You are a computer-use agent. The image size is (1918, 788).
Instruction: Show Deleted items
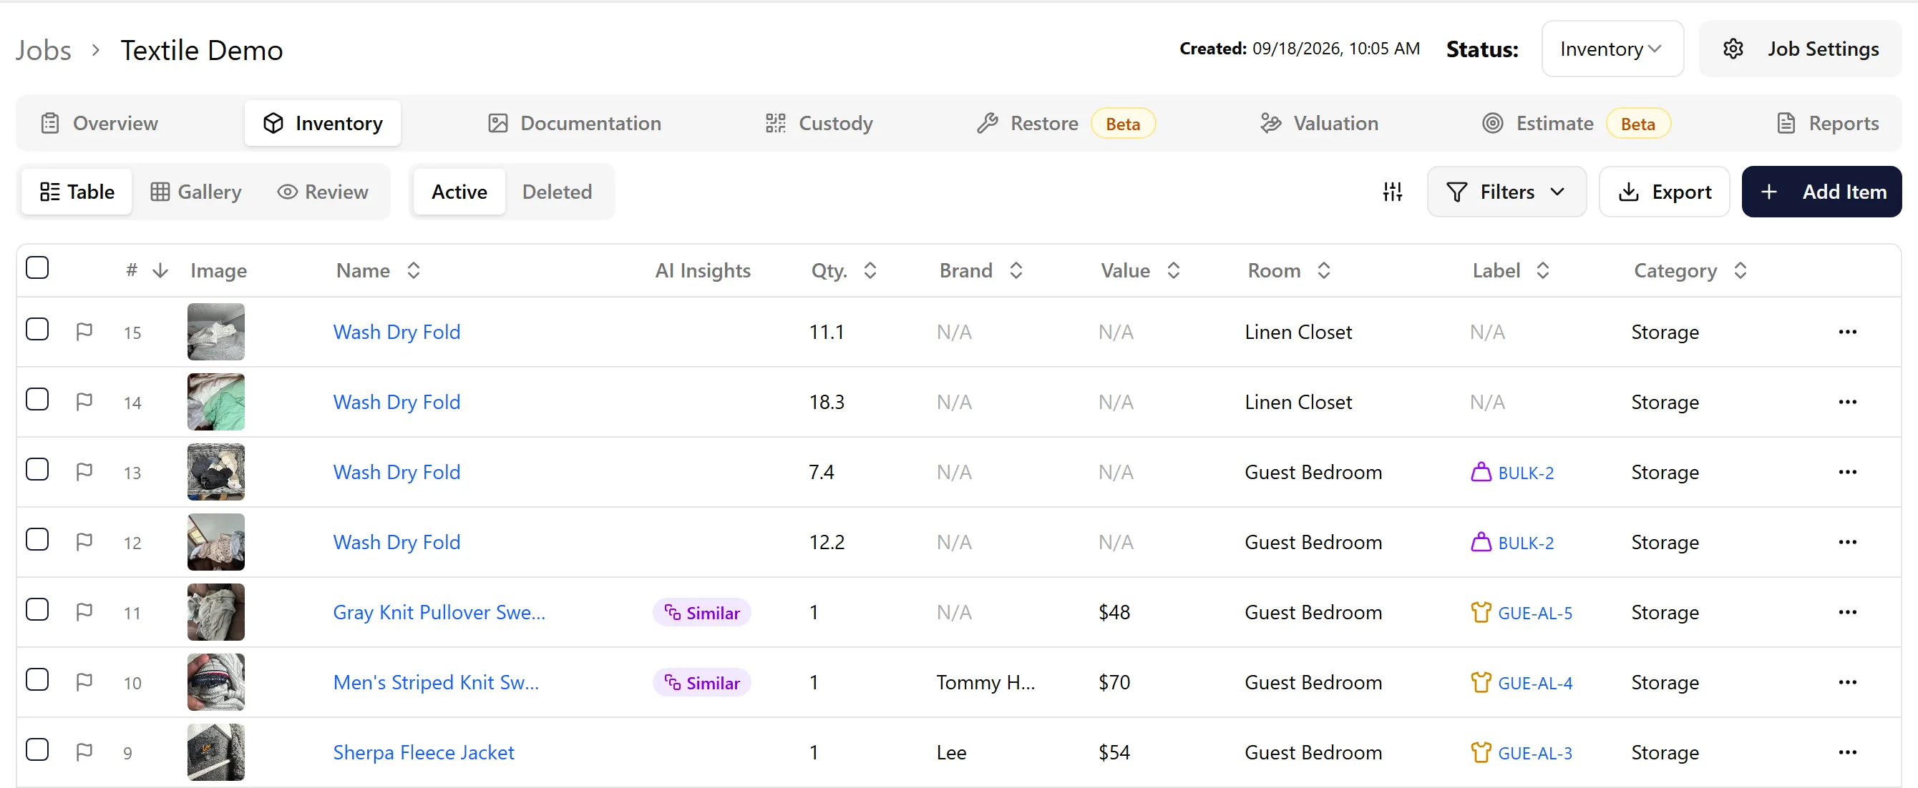click(557, 192)
